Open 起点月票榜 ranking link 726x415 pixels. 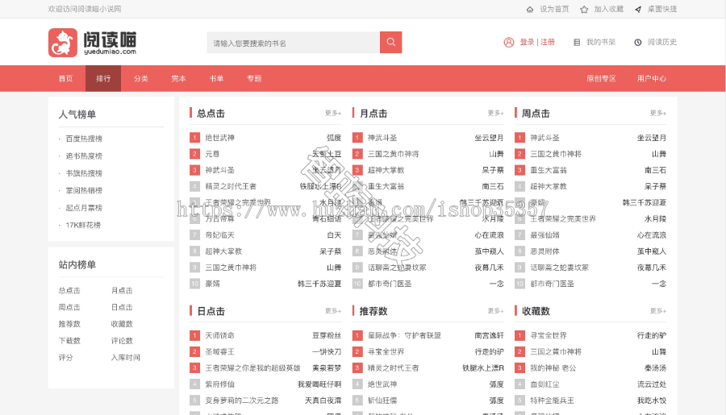tap(84, 208)
